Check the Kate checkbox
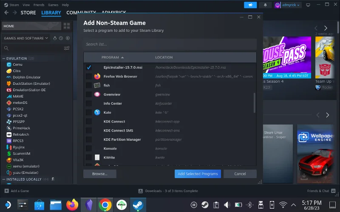This screenshot has width=340, height=212. pos(89,112)
